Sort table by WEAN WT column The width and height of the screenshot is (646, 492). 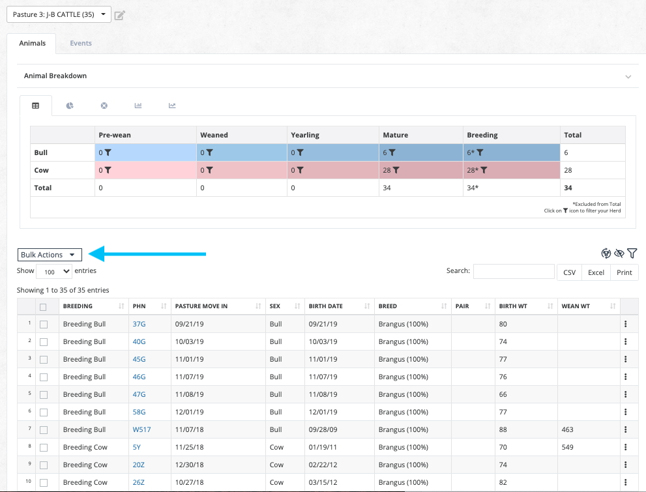pos(589,306)
